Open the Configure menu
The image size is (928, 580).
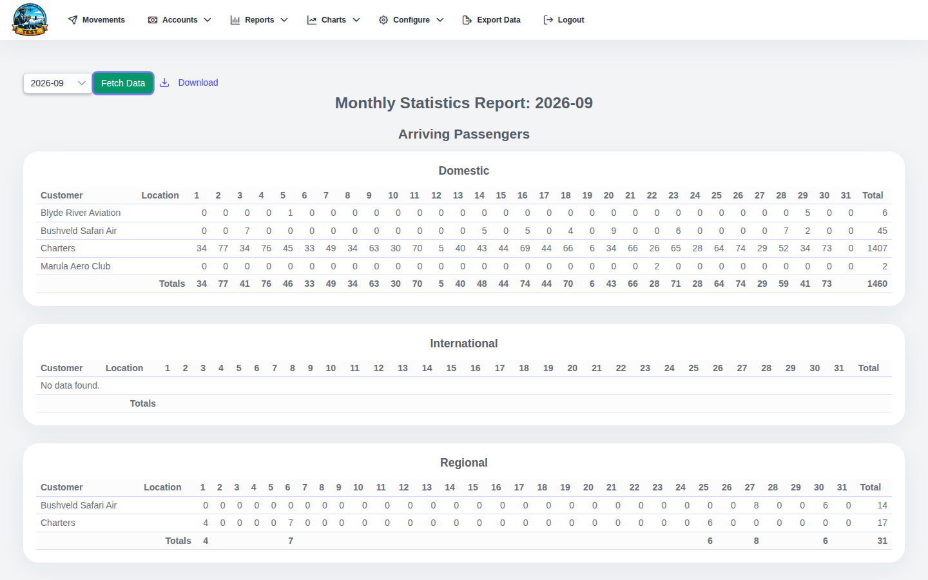[x=411, y=20]
